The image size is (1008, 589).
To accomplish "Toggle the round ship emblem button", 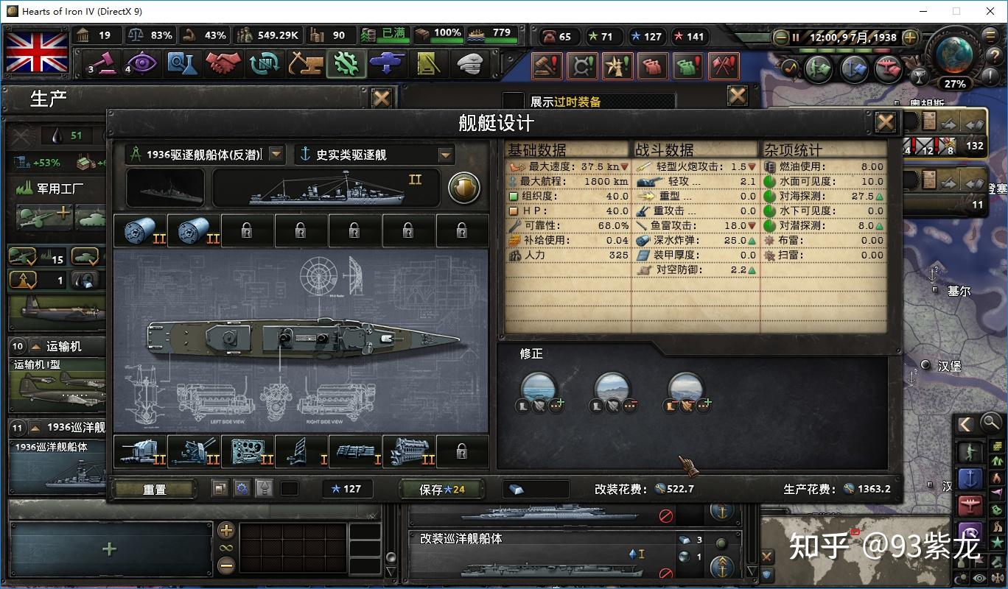I will (x=464, y=188).
